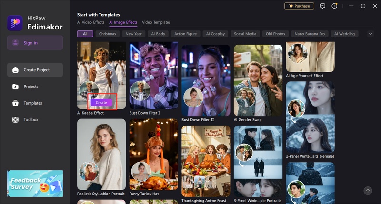The width and height of the screenshot is (381, 204).
Task: Click the Create Project sidebar icon
Action: pos(16,70)
